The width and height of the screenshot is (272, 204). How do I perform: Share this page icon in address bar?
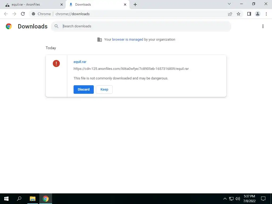230,14
